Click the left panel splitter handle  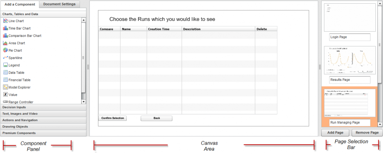pos(88,67)
